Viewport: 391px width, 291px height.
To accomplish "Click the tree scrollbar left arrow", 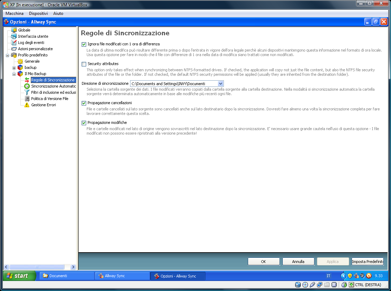I will [x=6, y=267].
